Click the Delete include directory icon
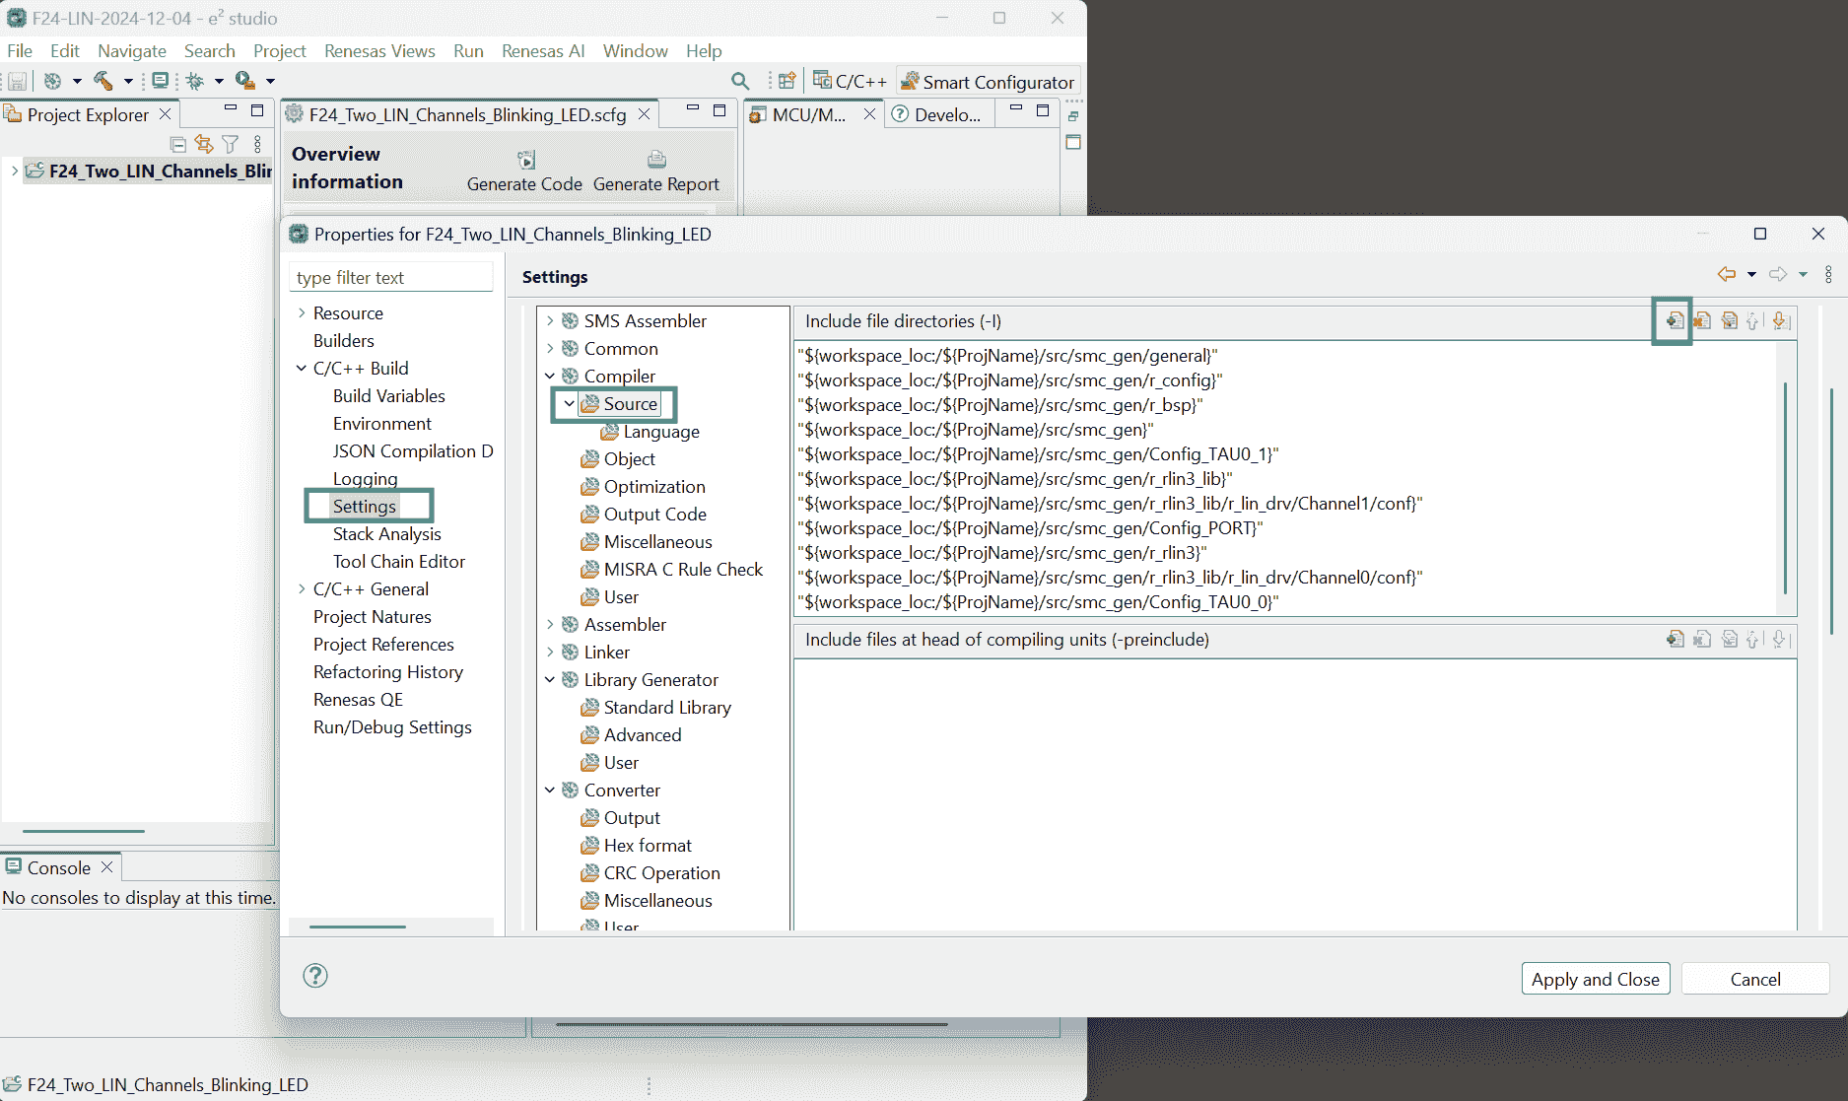Viewport: 1848px width, 1101px height. click(1702, 321)
